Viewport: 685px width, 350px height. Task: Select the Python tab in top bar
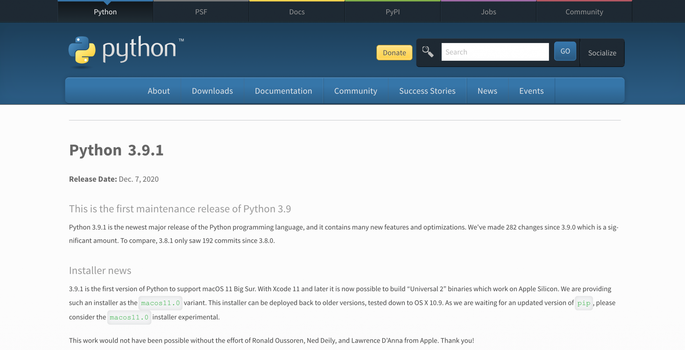105,11
